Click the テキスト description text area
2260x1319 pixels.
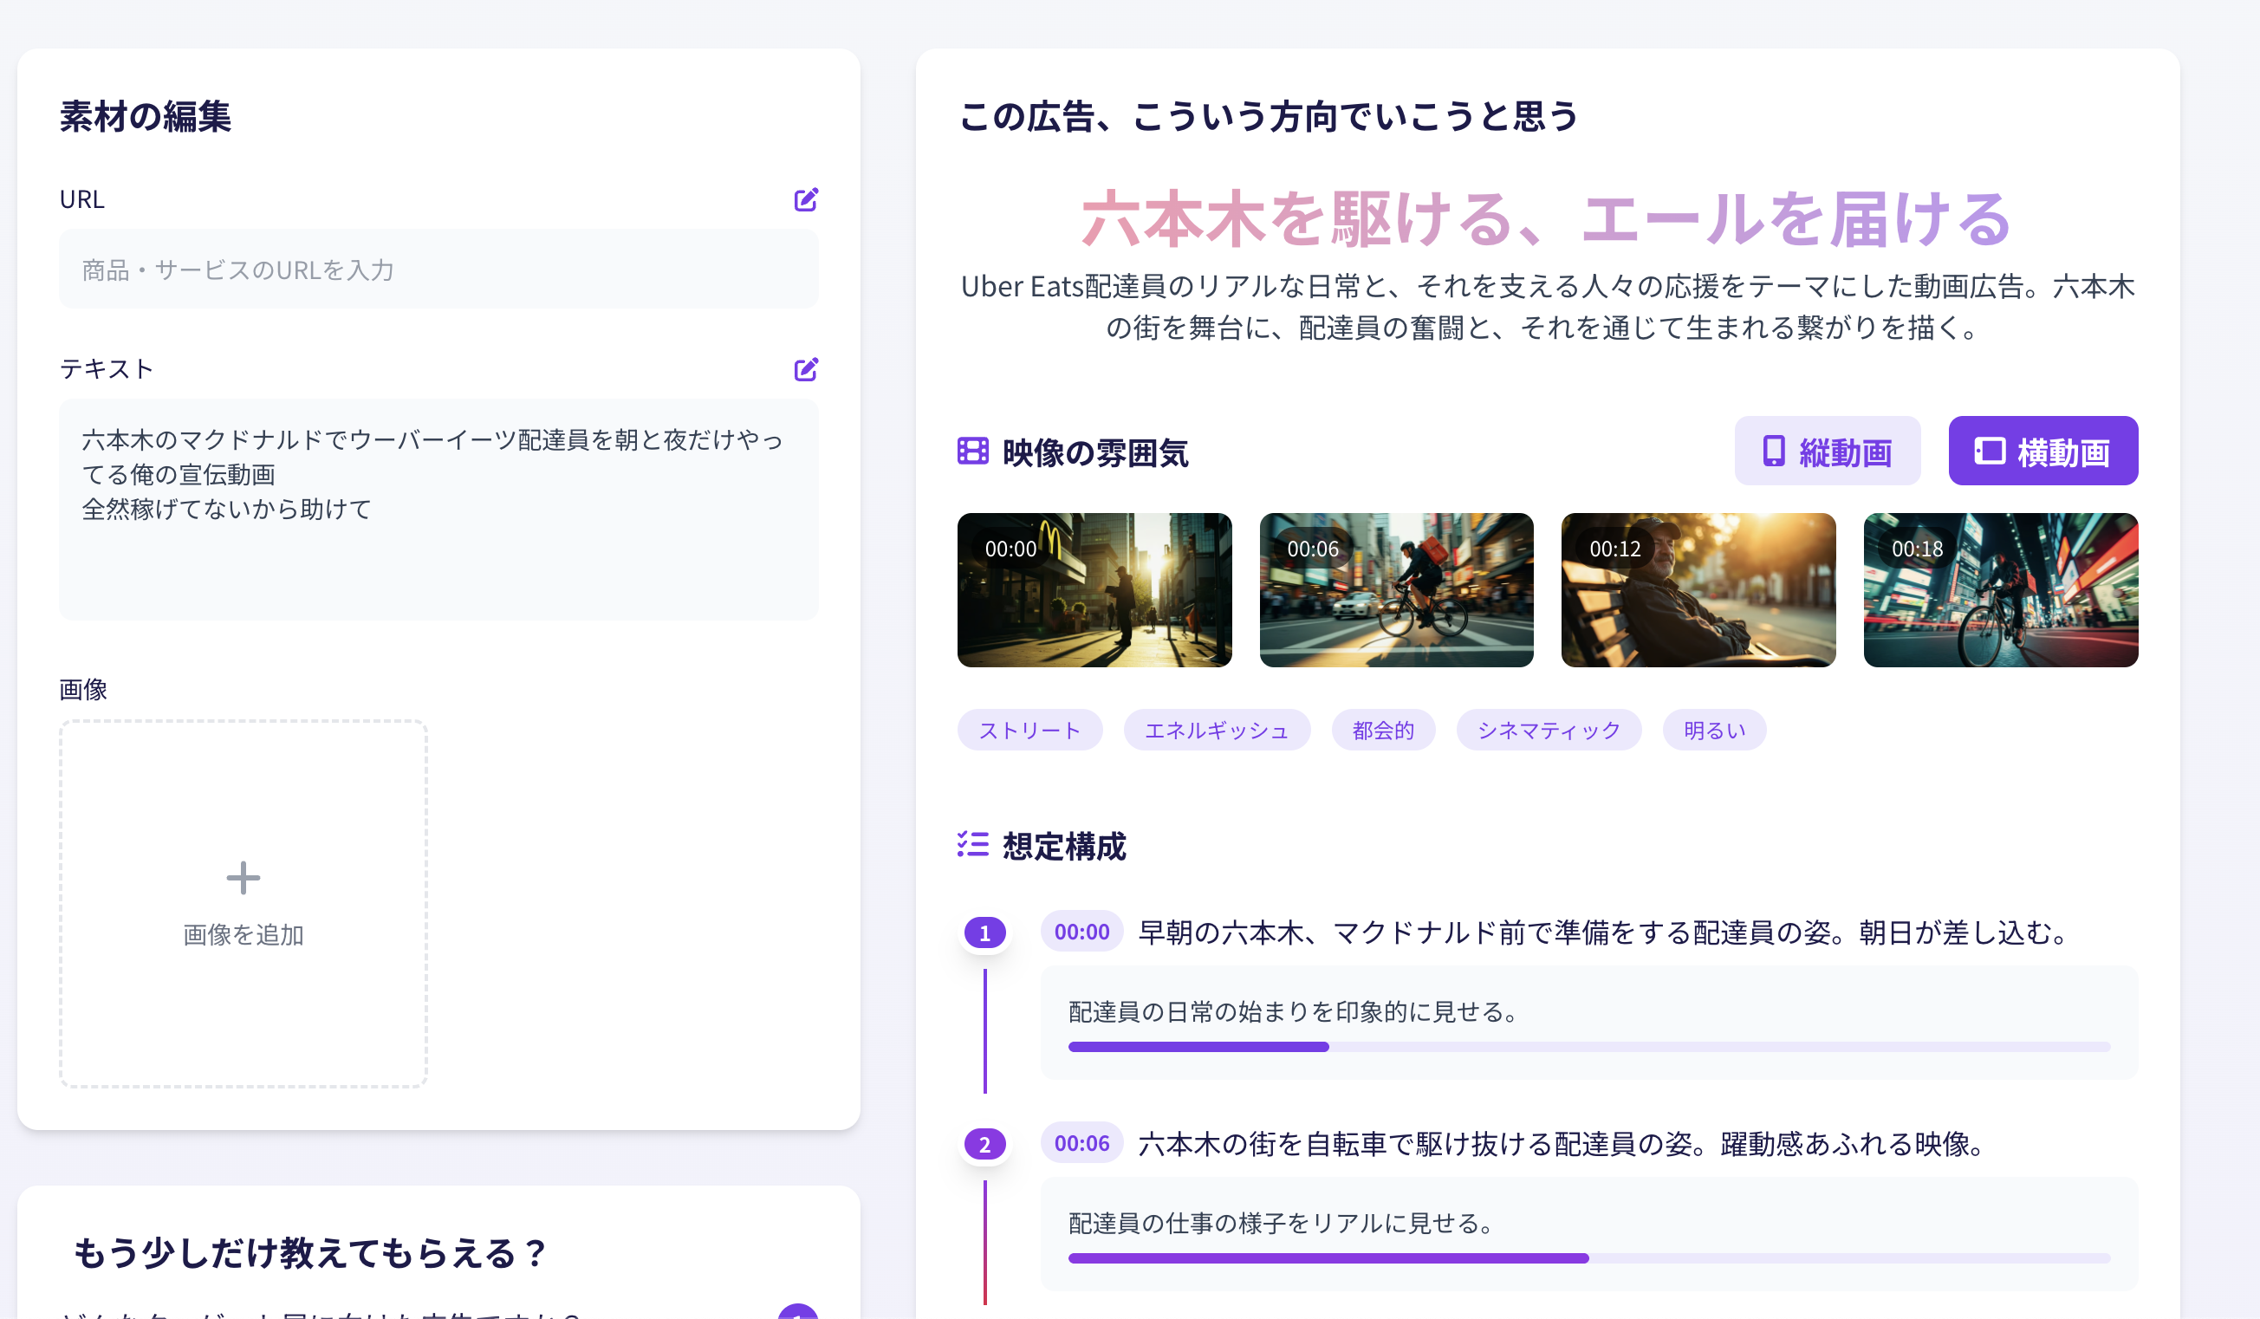click(x=438, y=509)
